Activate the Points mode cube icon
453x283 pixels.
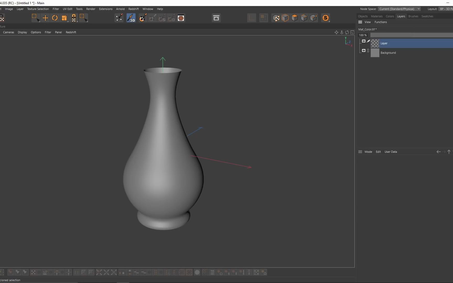tap(314, 18)
